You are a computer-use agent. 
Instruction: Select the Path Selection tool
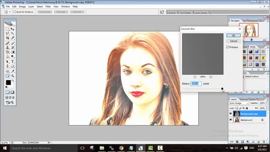[8, 62]
